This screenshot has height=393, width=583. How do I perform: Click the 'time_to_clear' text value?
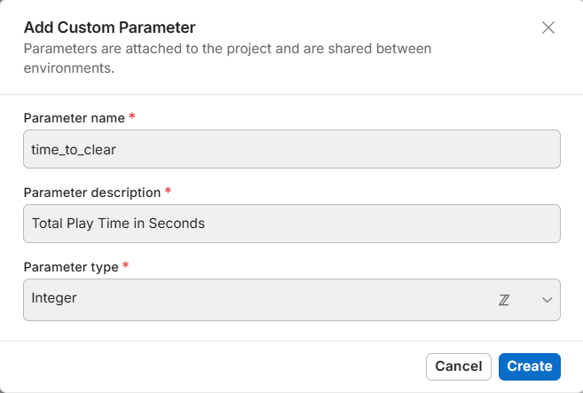point(74,149)
